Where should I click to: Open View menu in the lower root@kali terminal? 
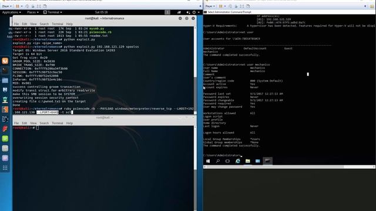(x=33, y=123)
